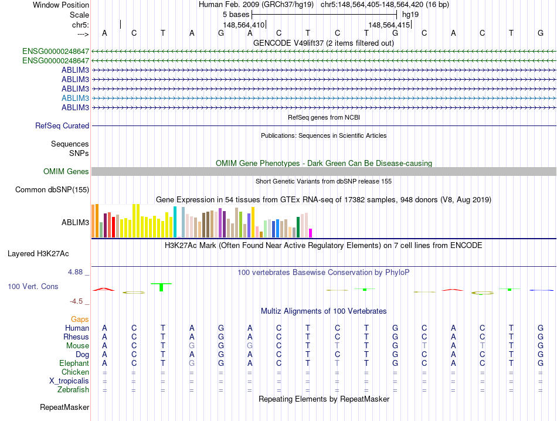Click the tall green PhyloP conservation bar
Screen dimensions: 557x421
tap(161, 287)
